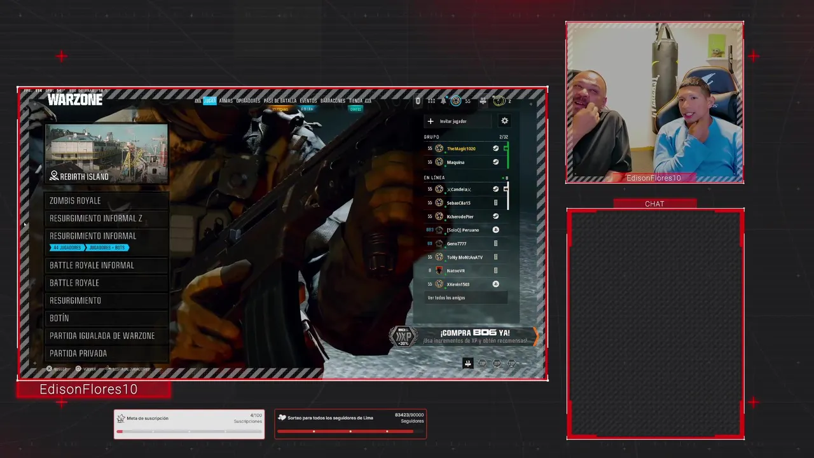Click the Sorteo seguidores progress bar
The image size is (814, 458).
click(350, 431)
